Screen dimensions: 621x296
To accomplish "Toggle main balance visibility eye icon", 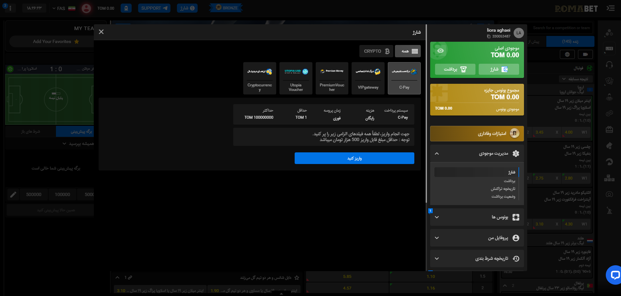I will click(440, 51).
